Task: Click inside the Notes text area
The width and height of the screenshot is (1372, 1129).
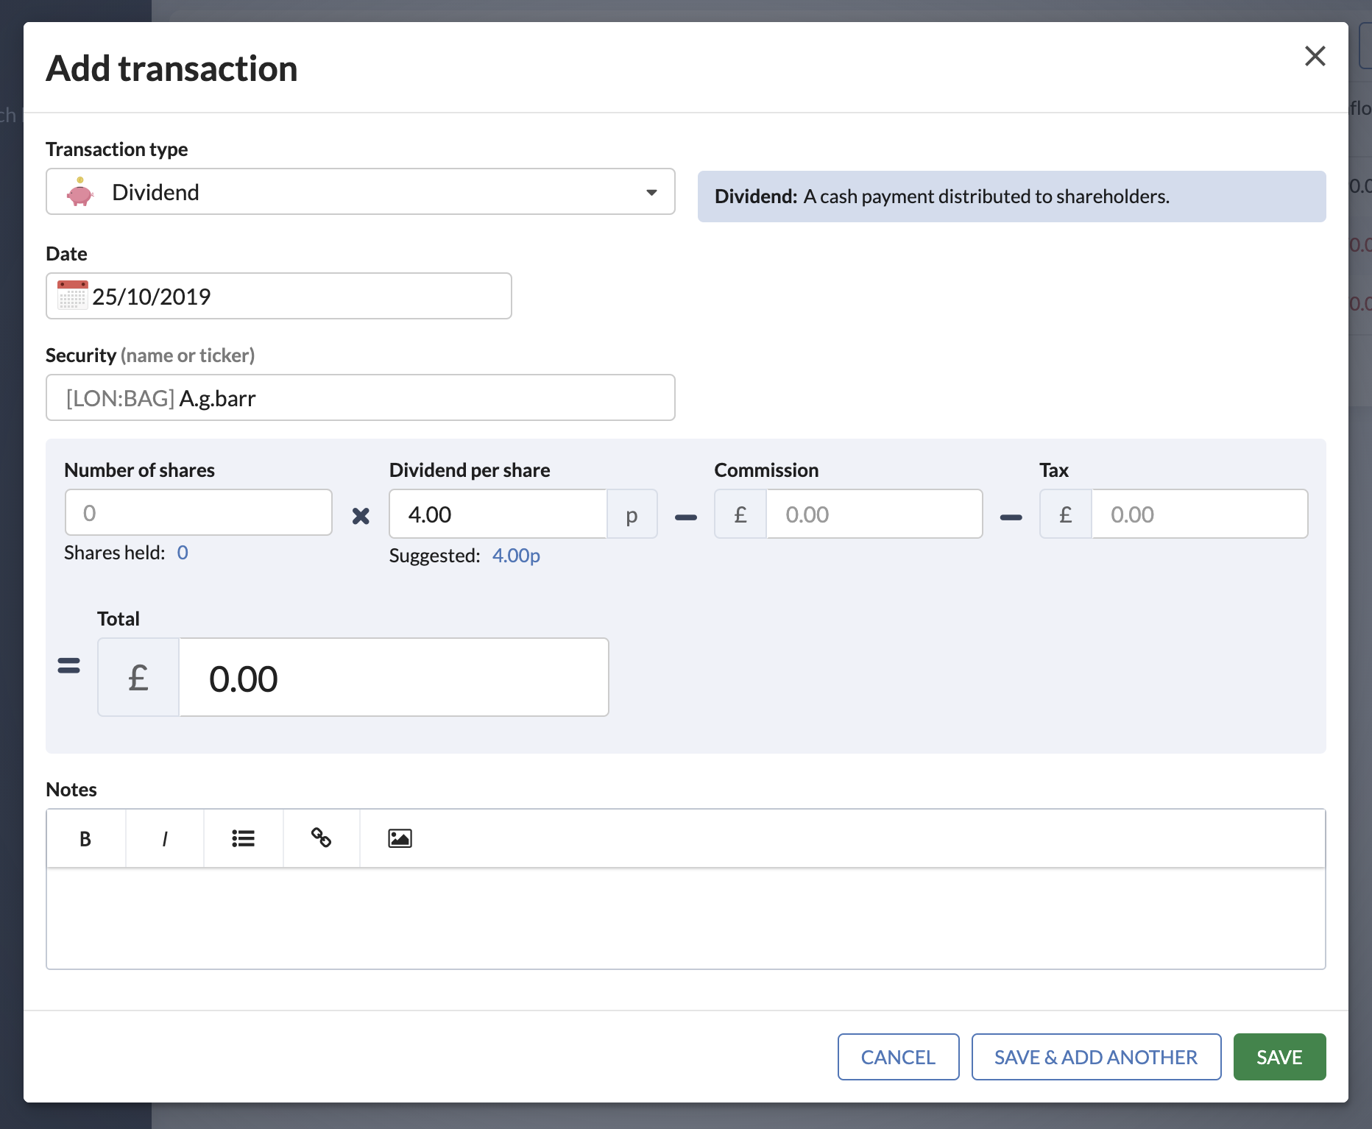Action: tap(686, 919)
